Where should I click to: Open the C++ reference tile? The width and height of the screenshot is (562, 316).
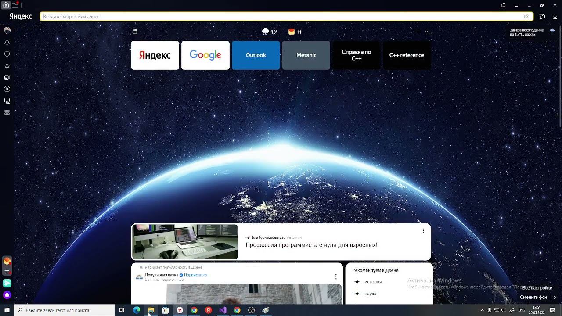pos(407,55)
